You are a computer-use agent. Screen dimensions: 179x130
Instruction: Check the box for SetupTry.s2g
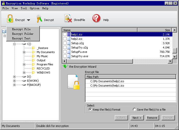pyautogui.click(x=65, y=48)
